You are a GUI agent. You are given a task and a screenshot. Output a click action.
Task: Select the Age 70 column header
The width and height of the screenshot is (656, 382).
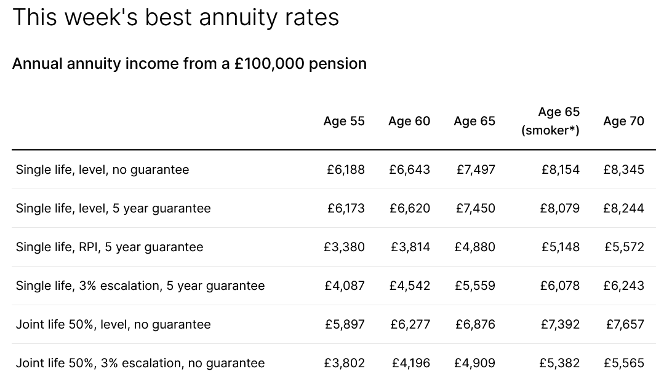pos(623,121)
